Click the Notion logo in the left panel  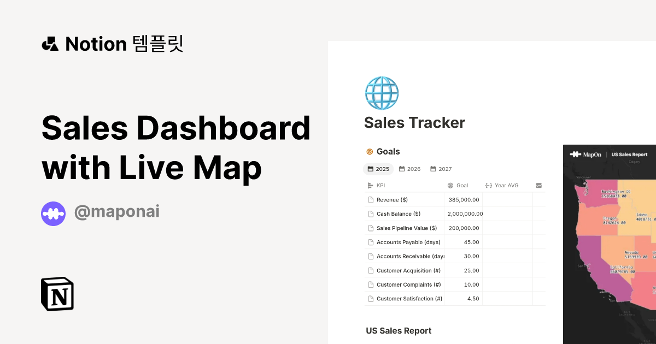pos(56,294)
